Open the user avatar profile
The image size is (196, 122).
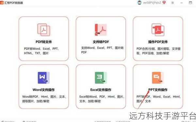[x=139, y=3]
